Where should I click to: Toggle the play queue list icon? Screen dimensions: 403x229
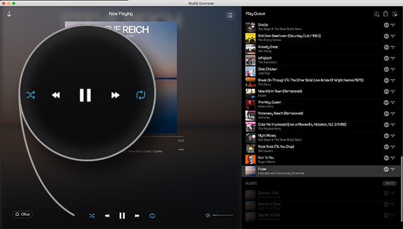click(x=230, y=15)
